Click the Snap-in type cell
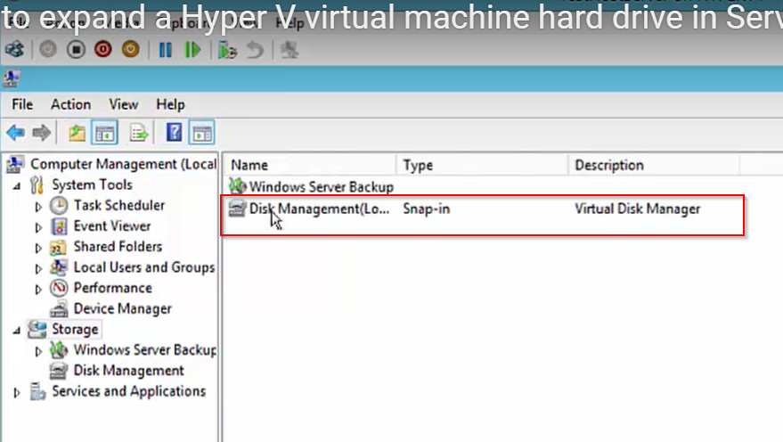783x442 pixels. coord(427,209)
